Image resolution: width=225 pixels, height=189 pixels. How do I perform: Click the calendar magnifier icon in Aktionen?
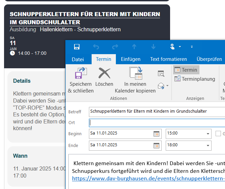coord(161,74)
